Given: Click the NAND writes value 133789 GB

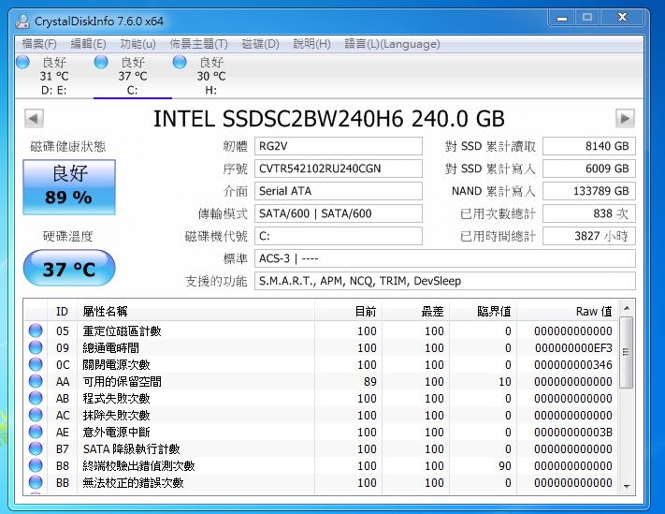Looking at the screenshot, I should click(589, 191).
